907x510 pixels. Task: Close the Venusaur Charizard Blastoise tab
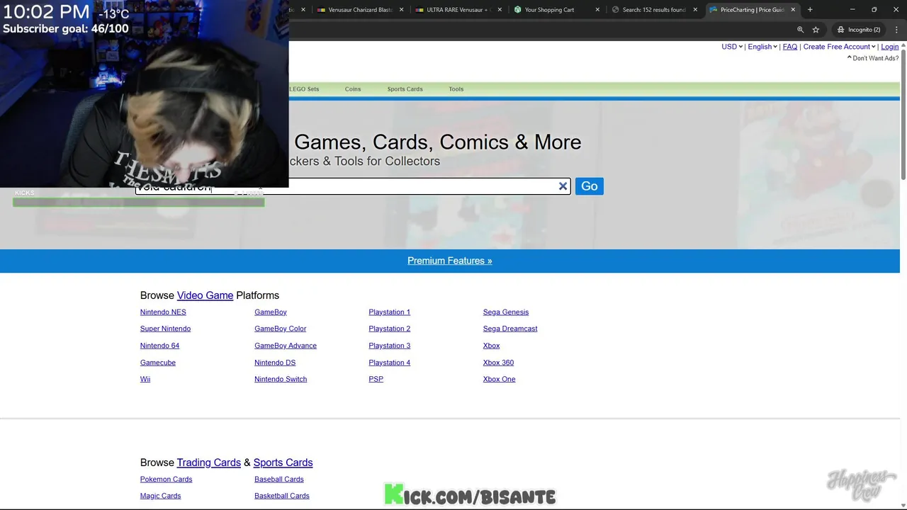point(402,10)
